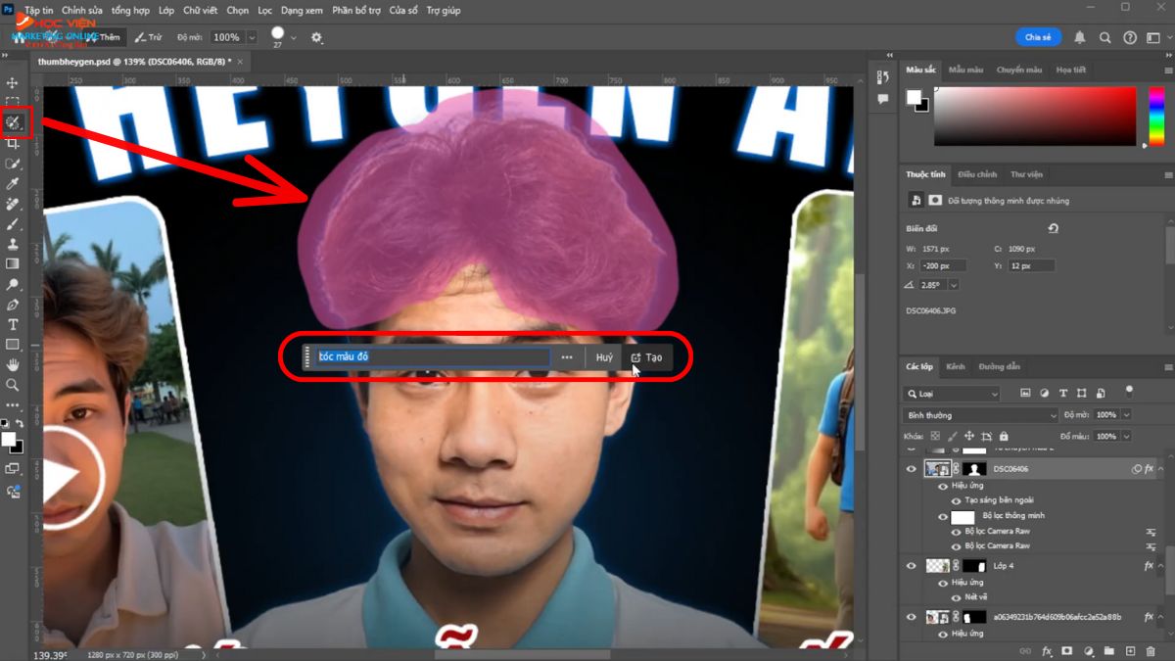Image resolution: width=1175 pixels, height=661 pixels.
Task: Open the notifications bell
Action: point(1080,37)
